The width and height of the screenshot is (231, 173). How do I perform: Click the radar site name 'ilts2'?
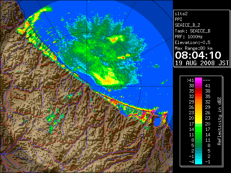click(181, 14)
